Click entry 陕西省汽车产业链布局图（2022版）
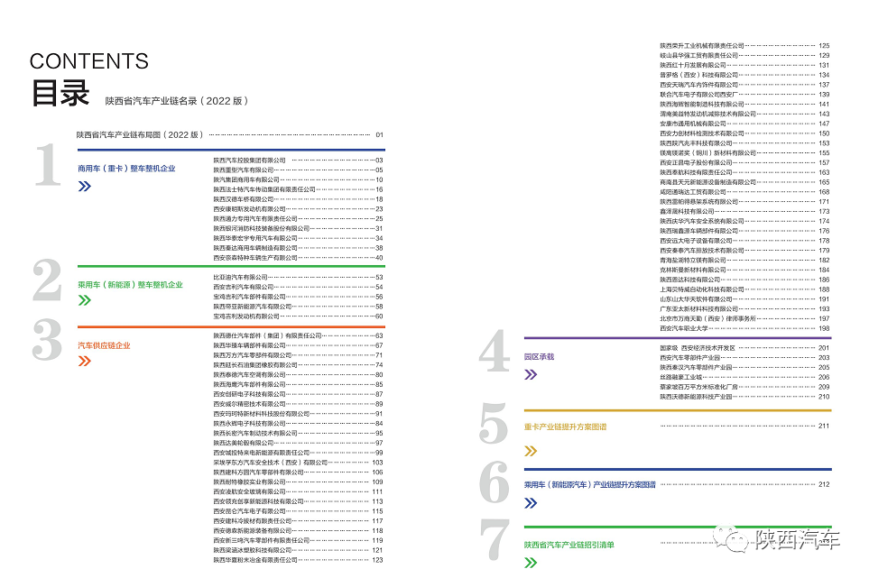Image resolution: width=869 pixels, height=578 pixels. [x=140, y=134]
